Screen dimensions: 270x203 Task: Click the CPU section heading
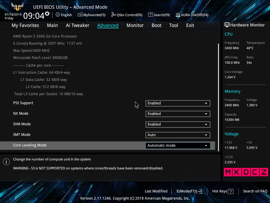pos(229,34)
